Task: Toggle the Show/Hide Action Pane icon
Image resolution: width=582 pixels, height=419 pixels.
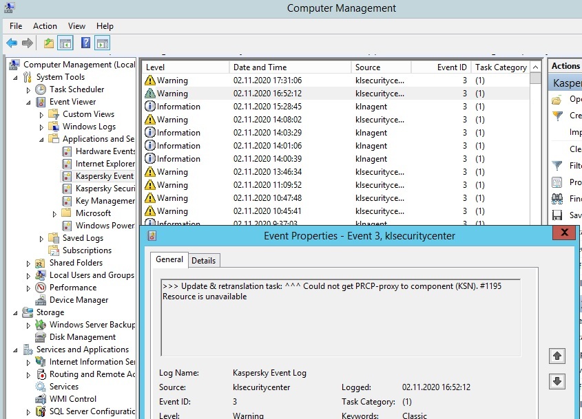Action: [103, 43]
